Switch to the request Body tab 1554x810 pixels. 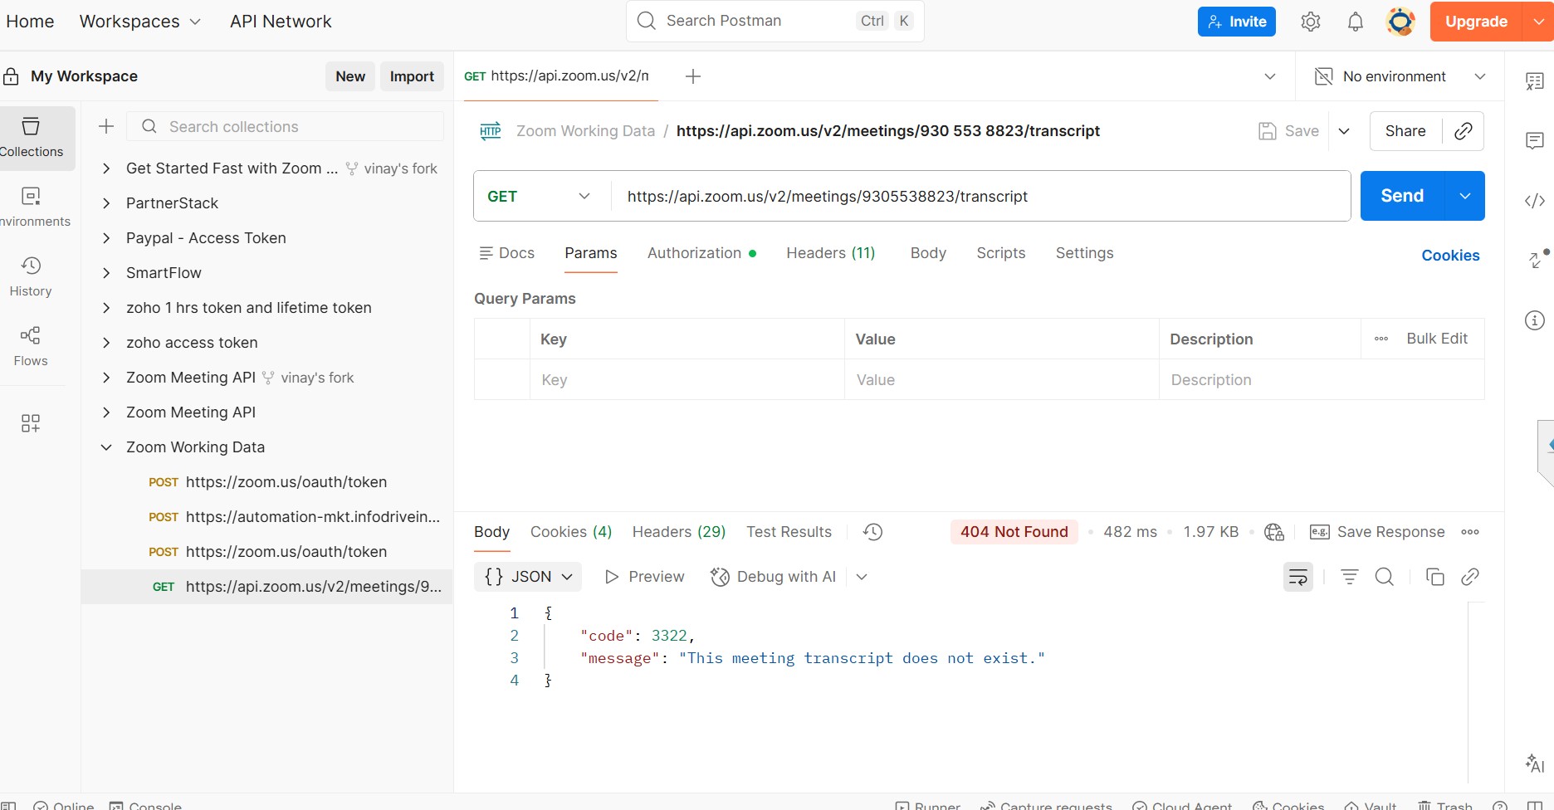pos(928,253)
